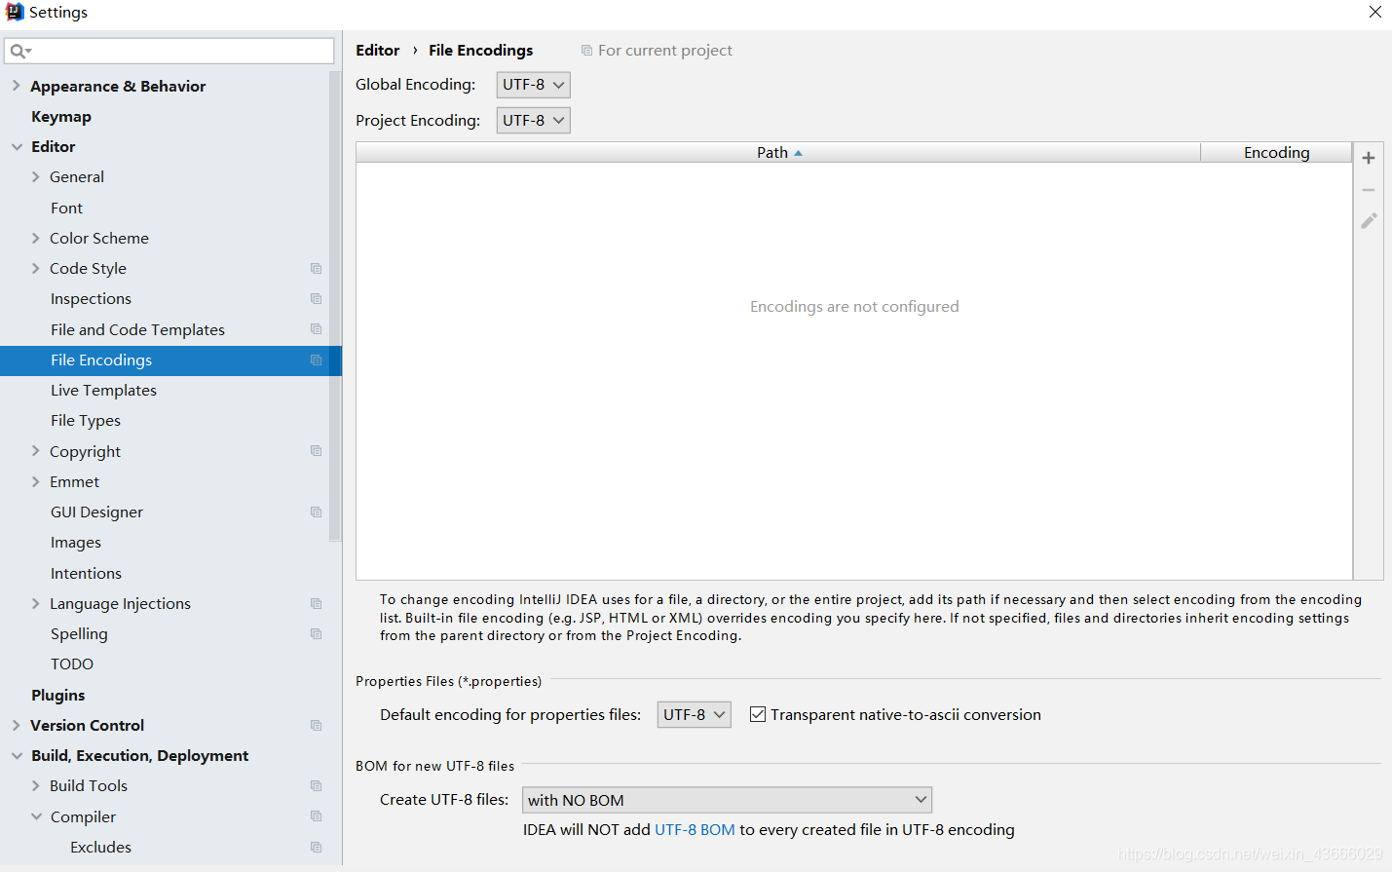Open Spelling settings page
Screen dimensions: 1392x872
pyautogui.click(x=79, y=633)
